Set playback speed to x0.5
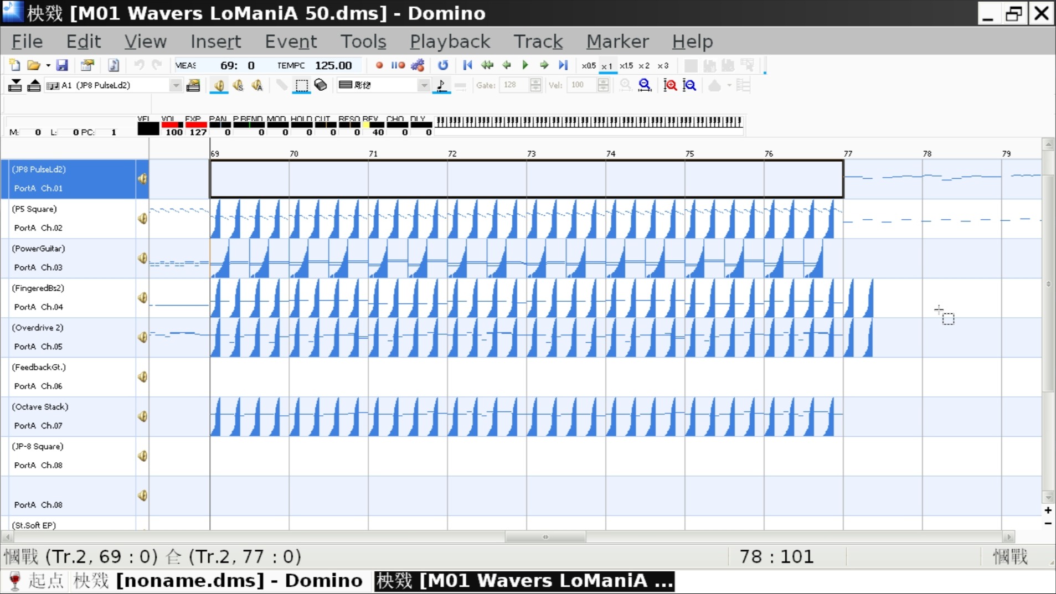Screen dimensions: 1056x594 [589, 65]
